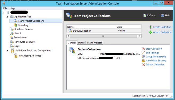This screenshot has height=100, width=175.
Task: Switch to the Team Projects tab
Action: click(94, 43)
